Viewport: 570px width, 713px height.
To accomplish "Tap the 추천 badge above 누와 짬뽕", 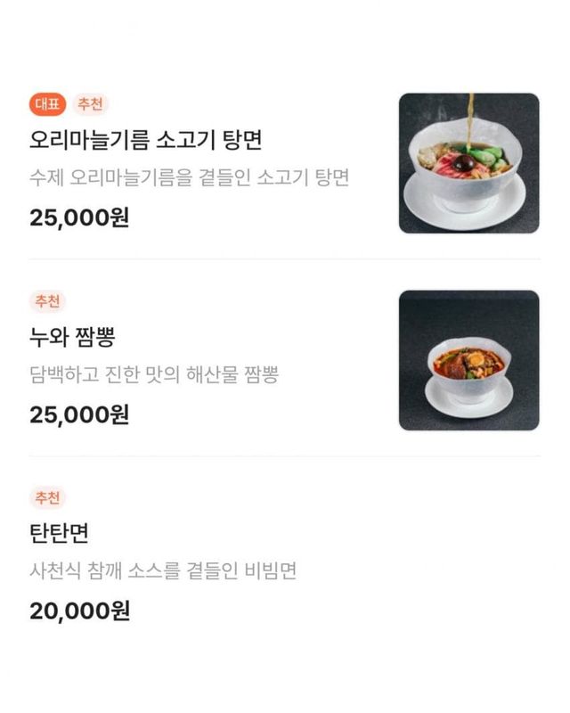I will coord(48,301).
